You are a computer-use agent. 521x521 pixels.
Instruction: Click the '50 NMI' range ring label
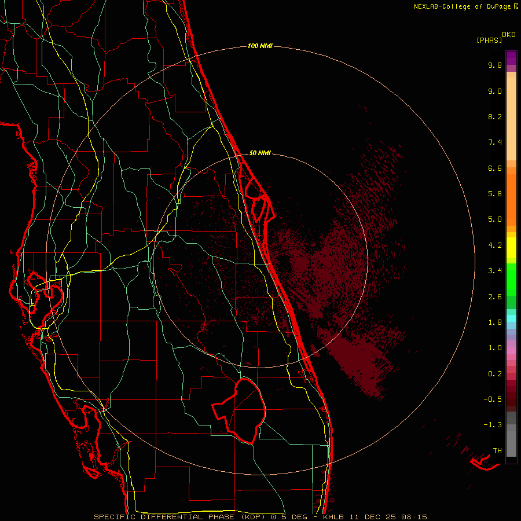point(260,153)
